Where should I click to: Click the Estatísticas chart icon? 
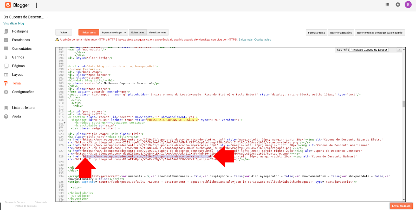click(x=6, y=40)
